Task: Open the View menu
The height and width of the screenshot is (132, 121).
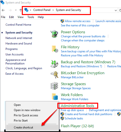Action: (x=21, y=17)
